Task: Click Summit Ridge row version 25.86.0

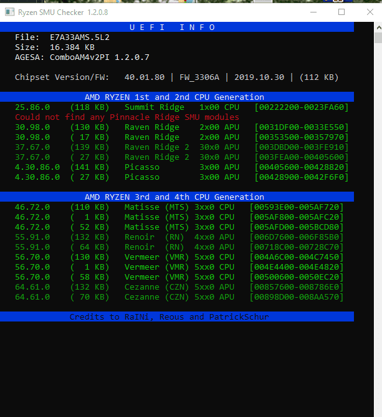Action: [x=32, y=107]
